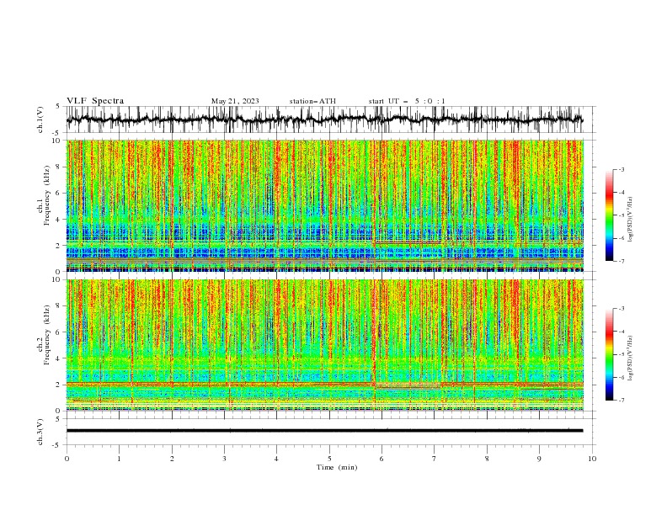The width and height of the screenshot is (667, 515).
Task: Click the ch.2 spectrogram colorbar
Action: point(609,354)
